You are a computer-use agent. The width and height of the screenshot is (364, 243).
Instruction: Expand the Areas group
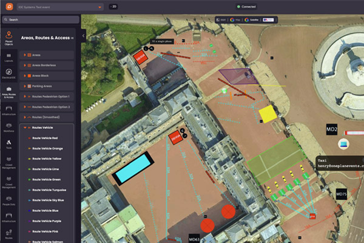25,55
